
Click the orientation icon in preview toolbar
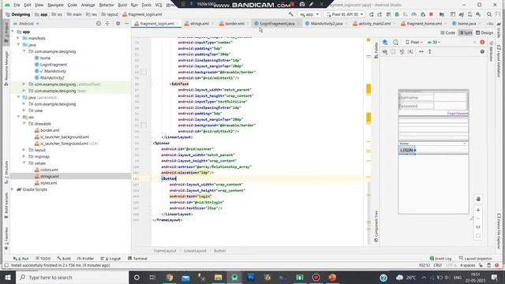coord(396,42)
